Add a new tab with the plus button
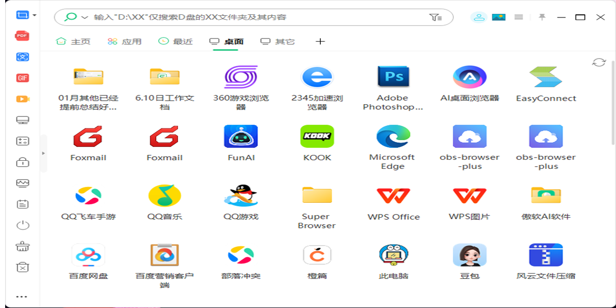The image size is (616, 308). tap(320, 42)
